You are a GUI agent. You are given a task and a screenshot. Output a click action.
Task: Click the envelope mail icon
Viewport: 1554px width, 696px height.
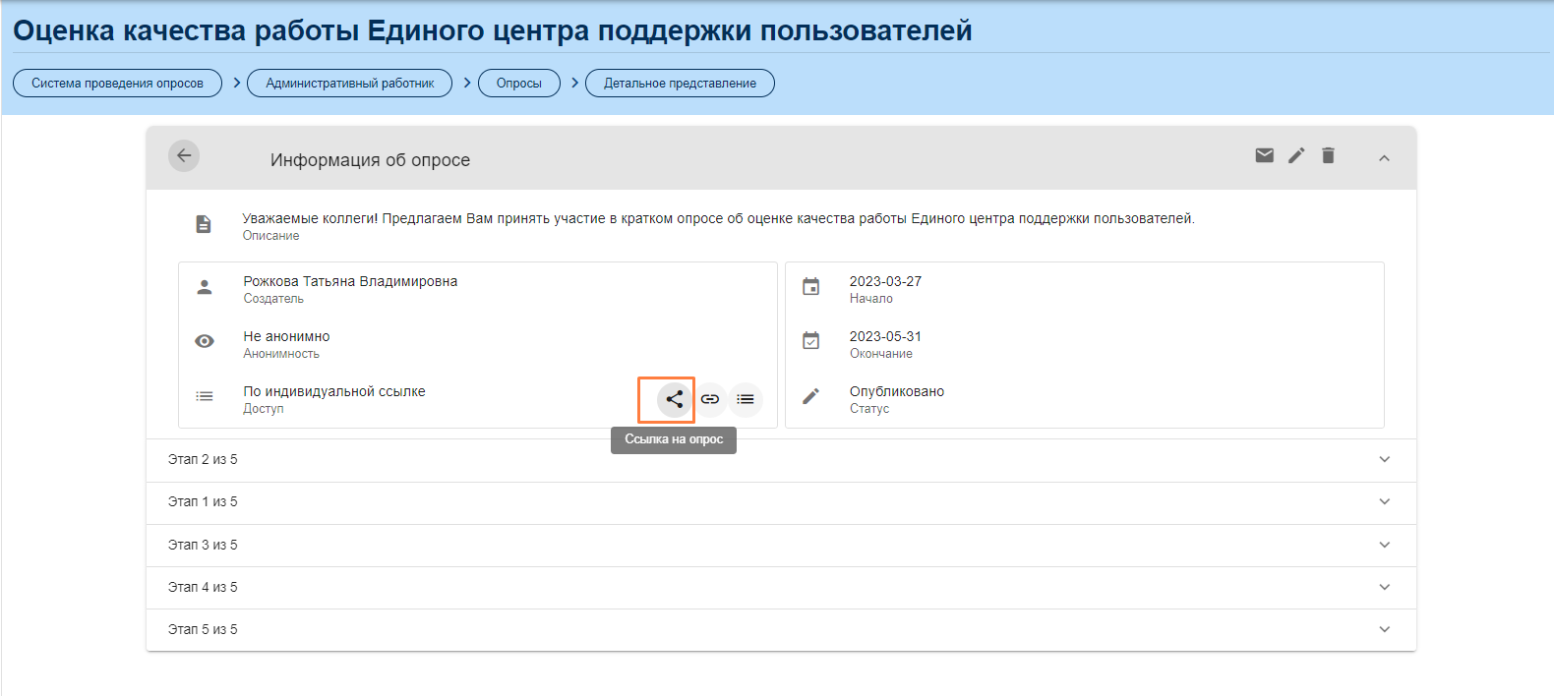1265,155
